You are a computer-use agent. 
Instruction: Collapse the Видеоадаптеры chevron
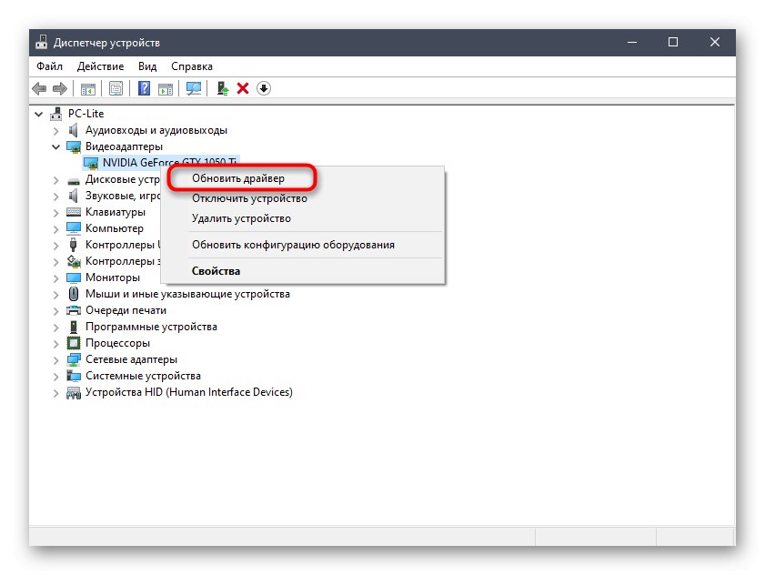click(56, 146)
